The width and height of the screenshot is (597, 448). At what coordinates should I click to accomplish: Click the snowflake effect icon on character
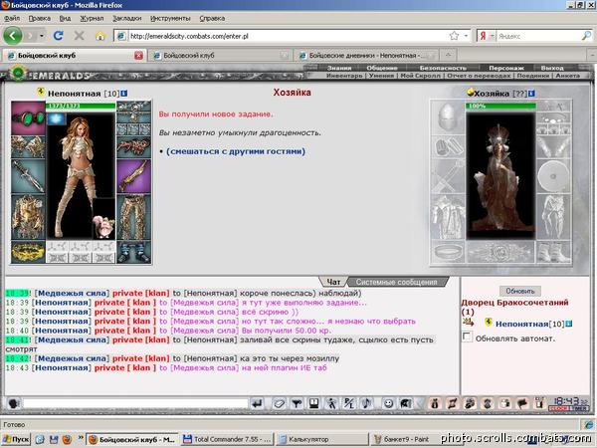(56, 118)
